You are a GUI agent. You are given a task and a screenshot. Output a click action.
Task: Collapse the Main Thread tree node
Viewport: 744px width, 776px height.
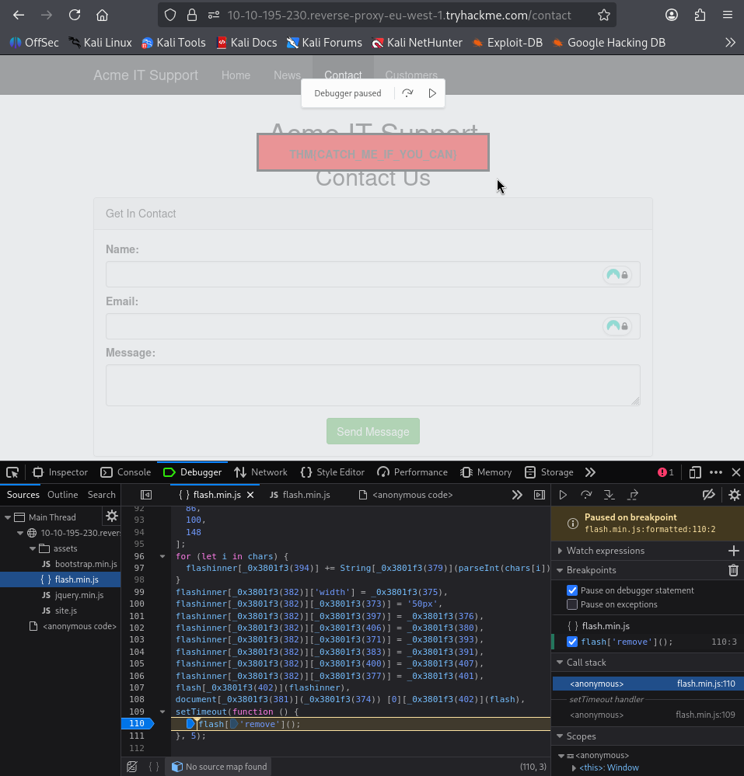coord(8,517)
